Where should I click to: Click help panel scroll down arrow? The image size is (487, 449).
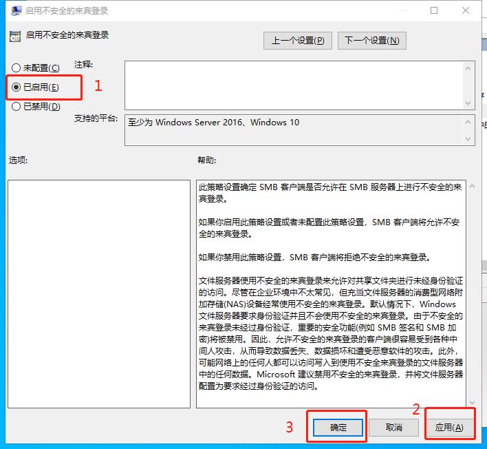click(473, 403)
